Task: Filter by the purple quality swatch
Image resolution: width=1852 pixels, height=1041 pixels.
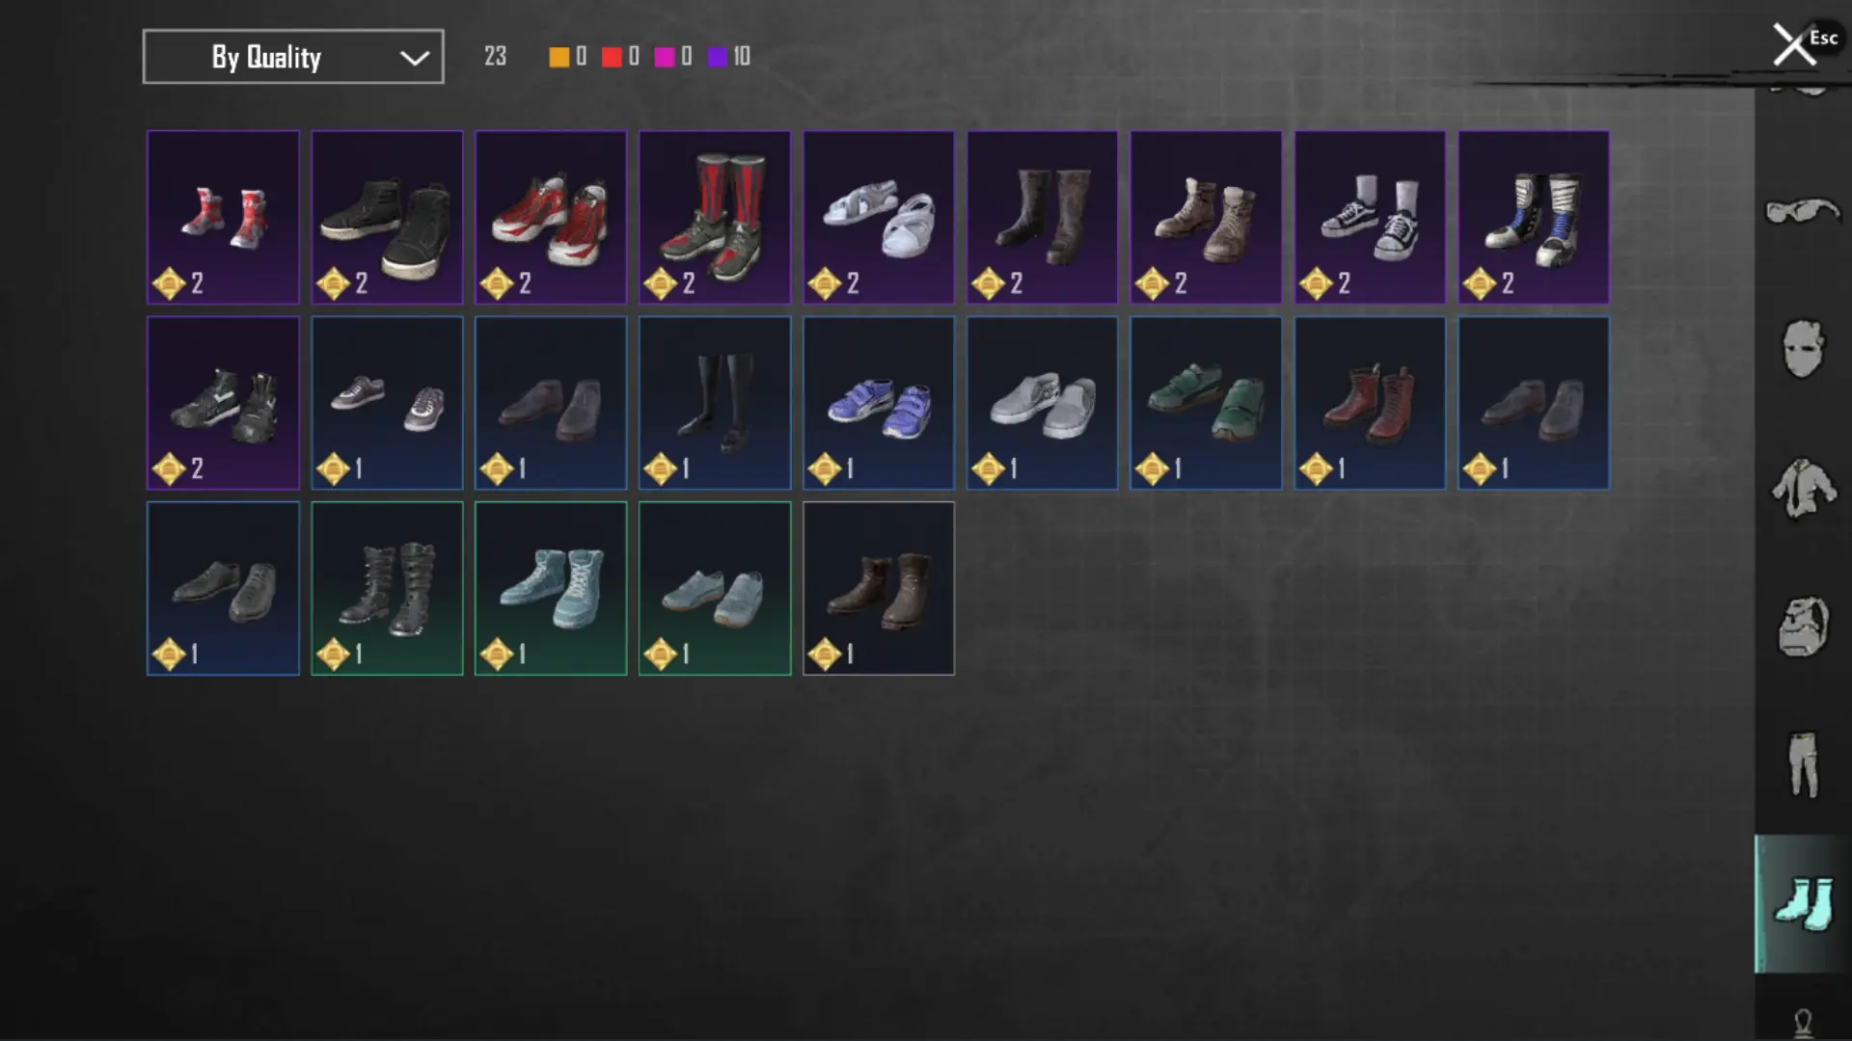Action: [x=717, y=57]
